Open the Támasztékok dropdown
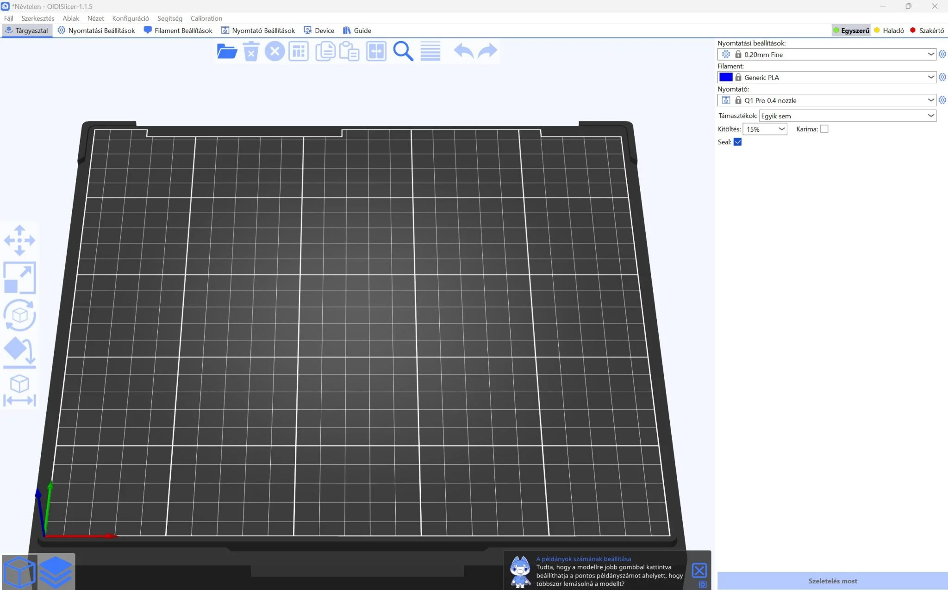The image size is (948, 590). tap(848, 116)
